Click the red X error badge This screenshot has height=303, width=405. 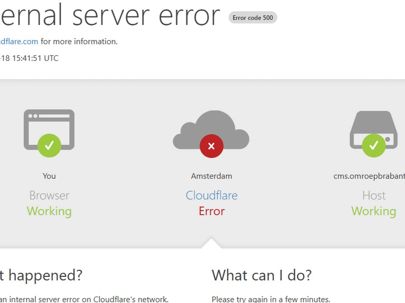[211, 146]
